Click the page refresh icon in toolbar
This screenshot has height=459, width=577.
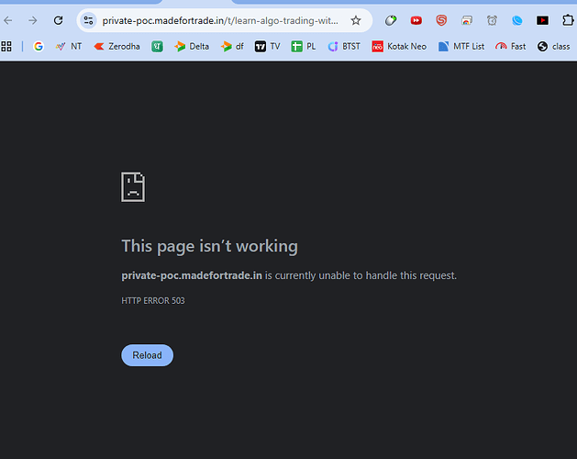[x=59, y=20]
